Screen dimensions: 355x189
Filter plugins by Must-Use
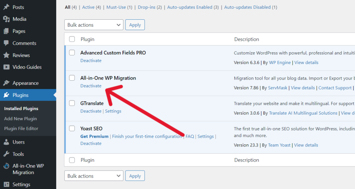click(x=119, y=7)
